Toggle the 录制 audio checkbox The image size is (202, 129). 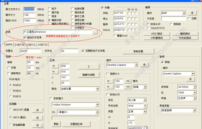click(162, 62)
